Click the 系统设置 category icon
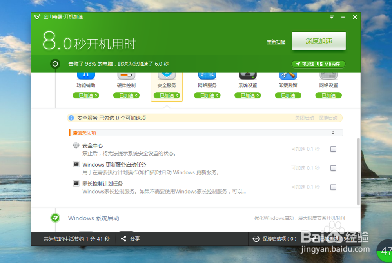This screenshot has width=392, height=263. point(247,76)
